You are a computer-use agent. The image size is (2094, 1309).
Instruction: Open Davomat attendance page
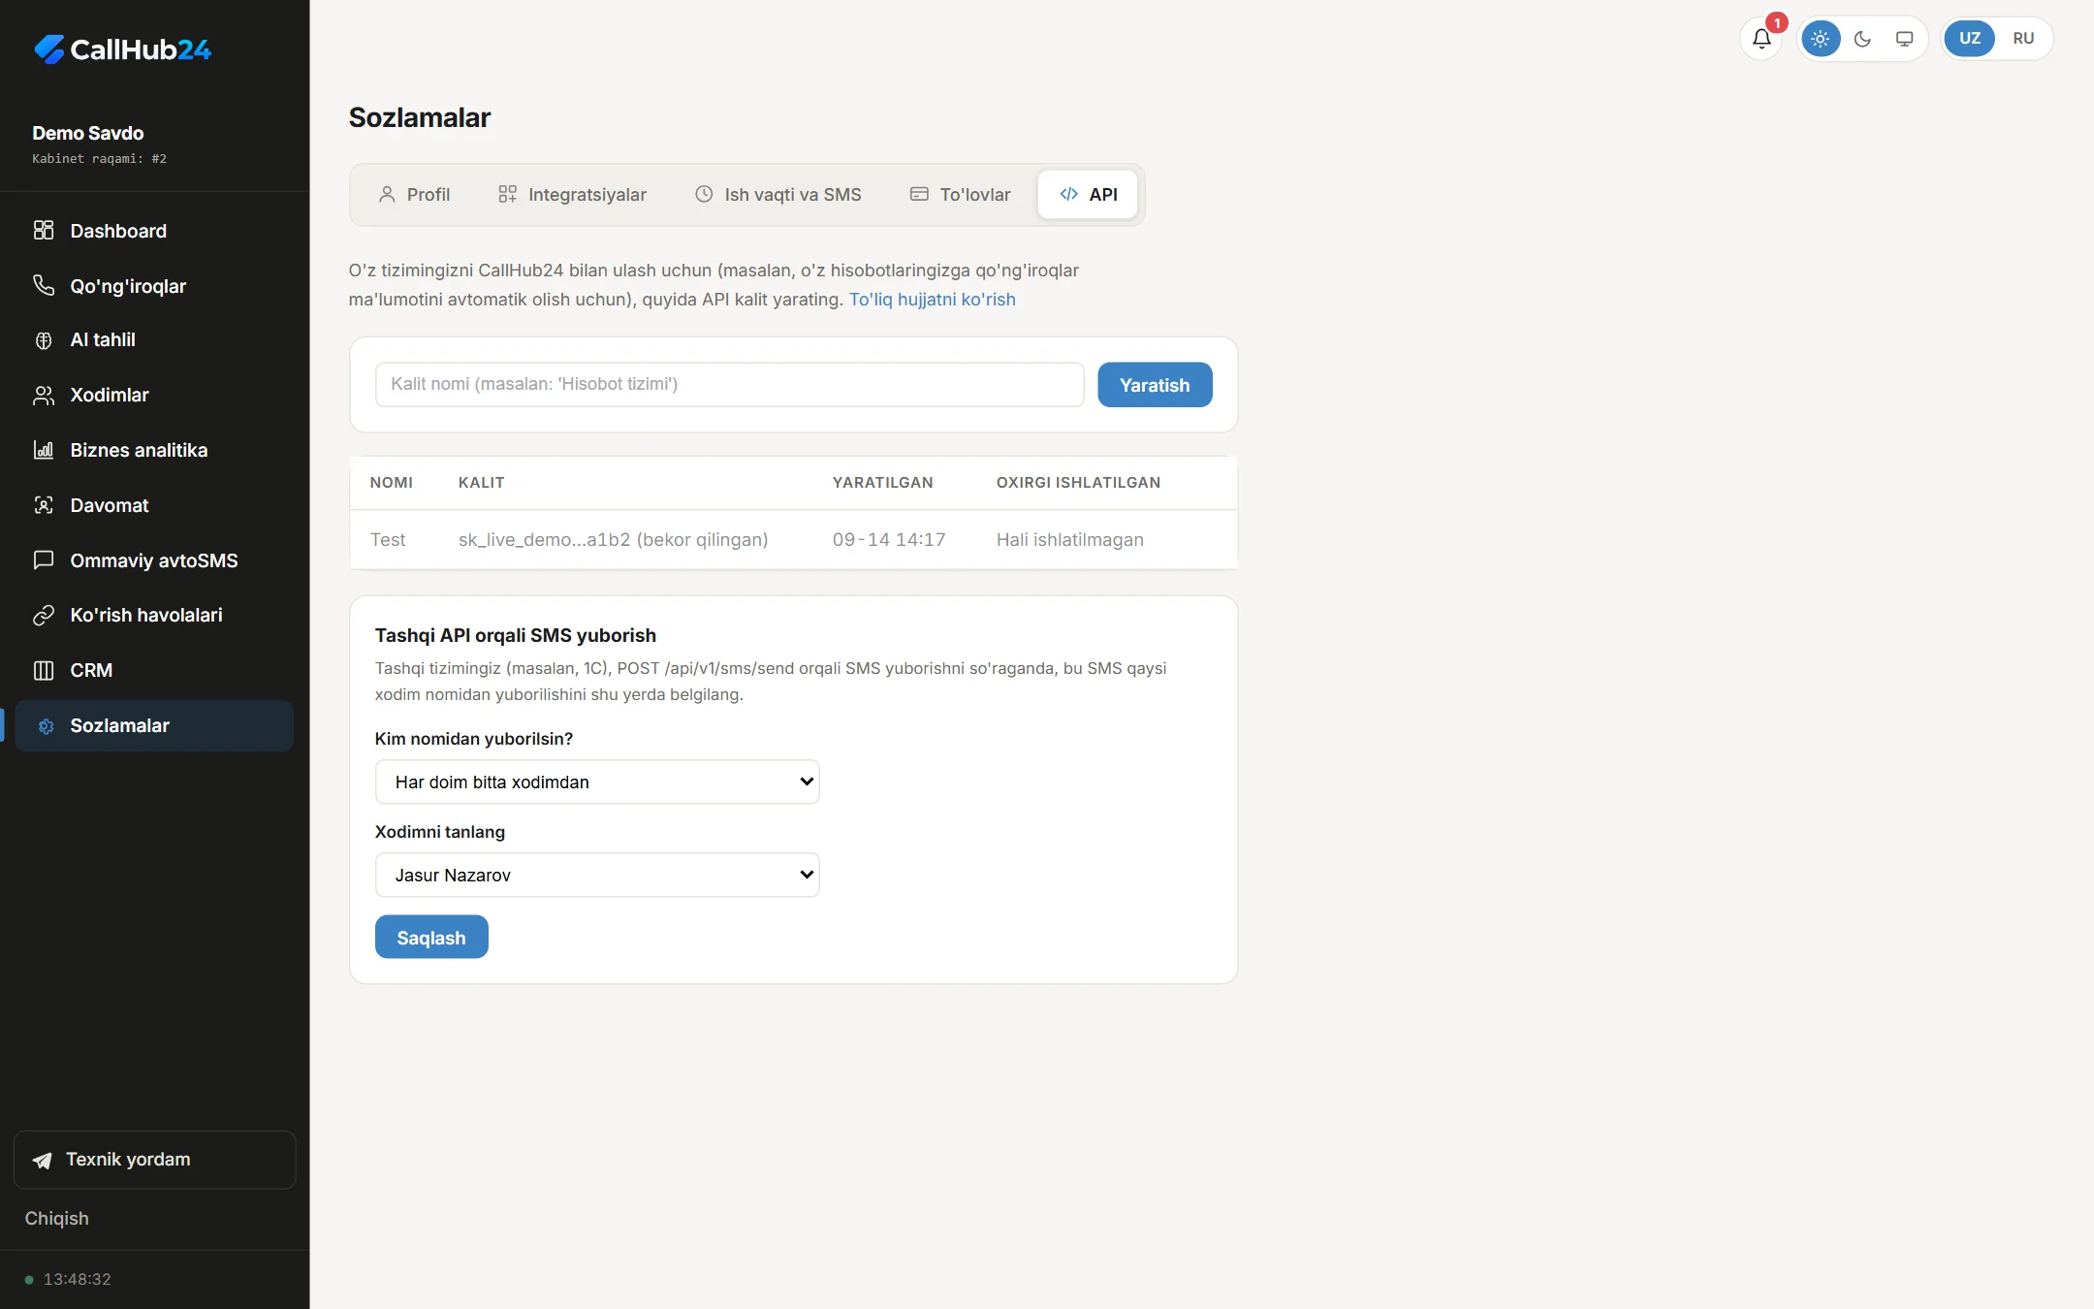[154, 505]
